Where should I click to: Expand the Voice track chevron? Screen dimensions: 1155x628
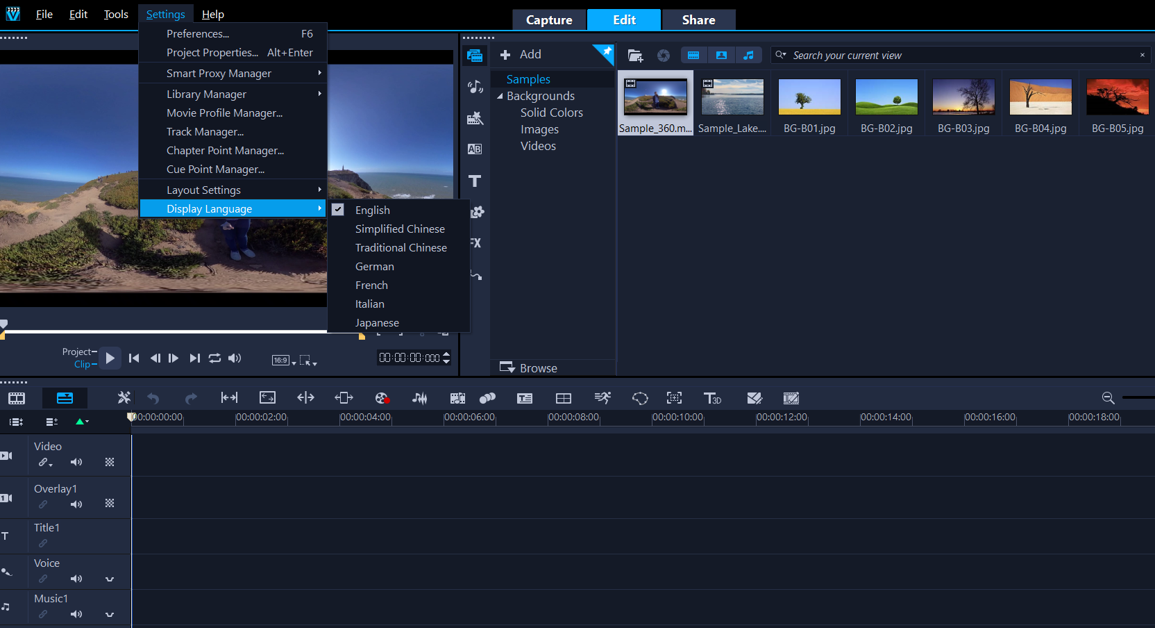pyautogui.click(x=110, y=579)
